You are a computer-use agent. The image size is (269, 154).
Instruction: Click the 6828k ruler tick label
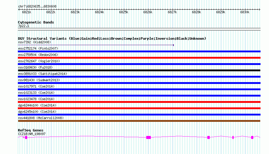(196, 12)
